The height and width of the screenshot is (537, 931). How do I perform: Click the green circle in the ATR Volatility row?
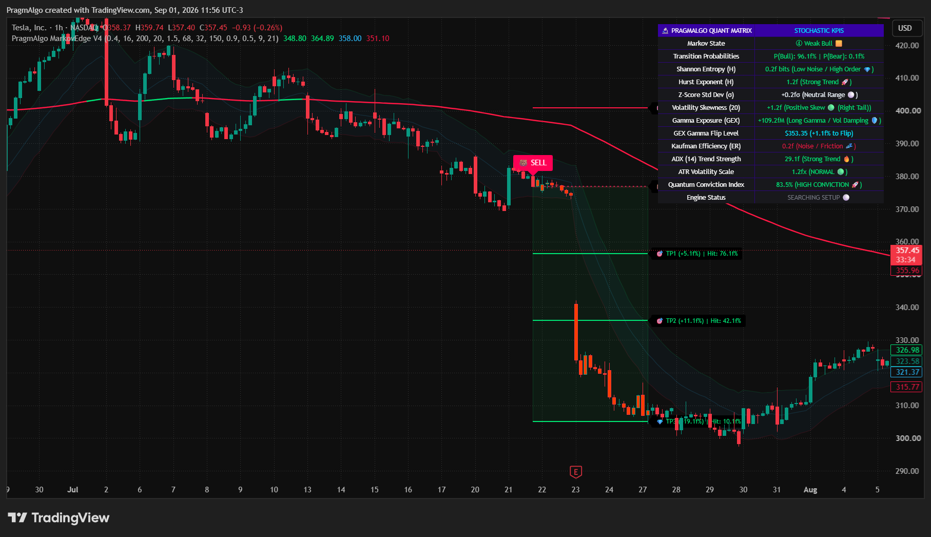[841, 172]
